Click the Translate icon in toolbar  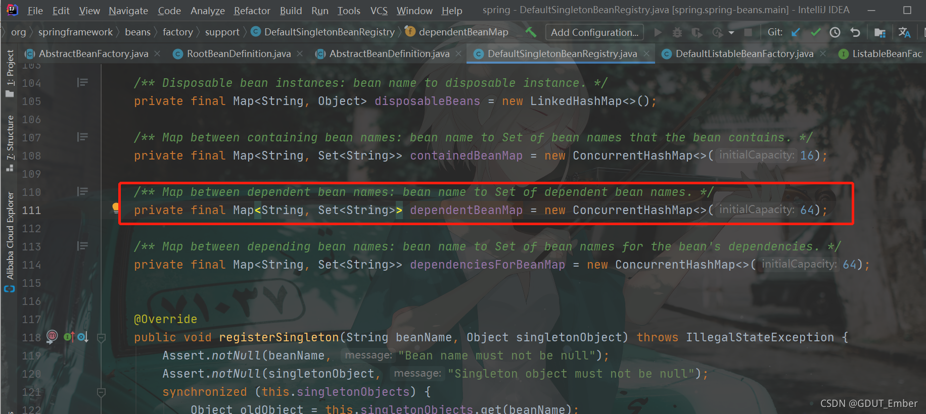(x=904, y=32)
